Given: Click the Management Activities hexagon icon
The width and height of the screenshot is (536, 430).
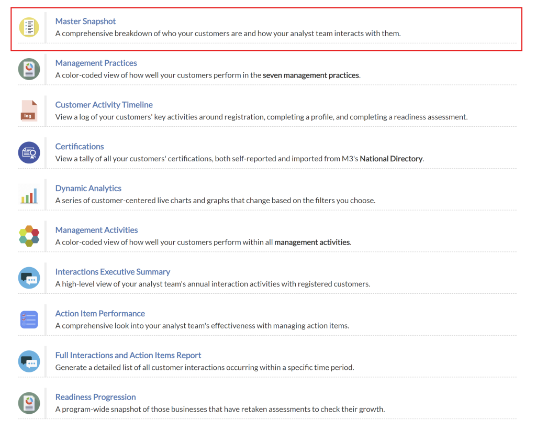Looking at the screenshot, I should coord(29,236).
